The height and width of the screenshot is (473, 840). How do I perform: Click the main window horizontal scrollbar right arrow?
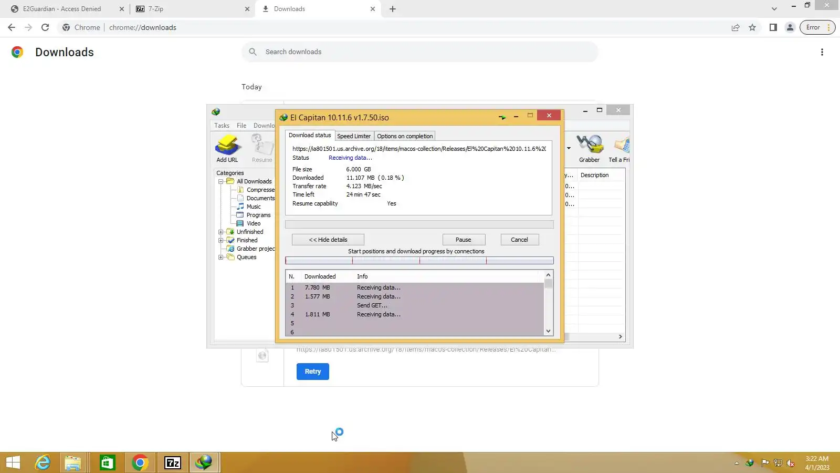point(620,336)
